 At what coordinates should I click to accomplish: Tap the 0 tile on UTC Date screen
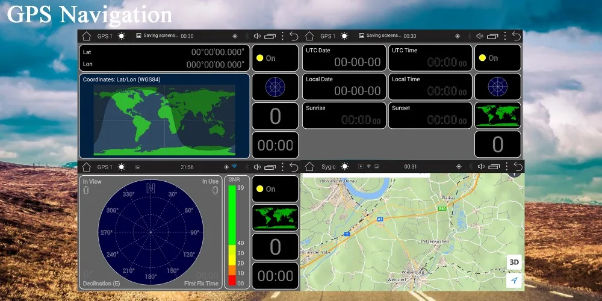[498, 144]
